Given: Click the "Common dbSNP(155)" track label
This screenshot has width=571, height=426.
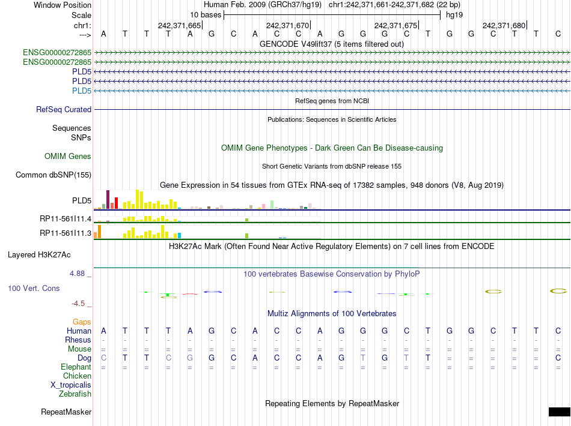Looking at the screenshot, I should tap(53, 175).
